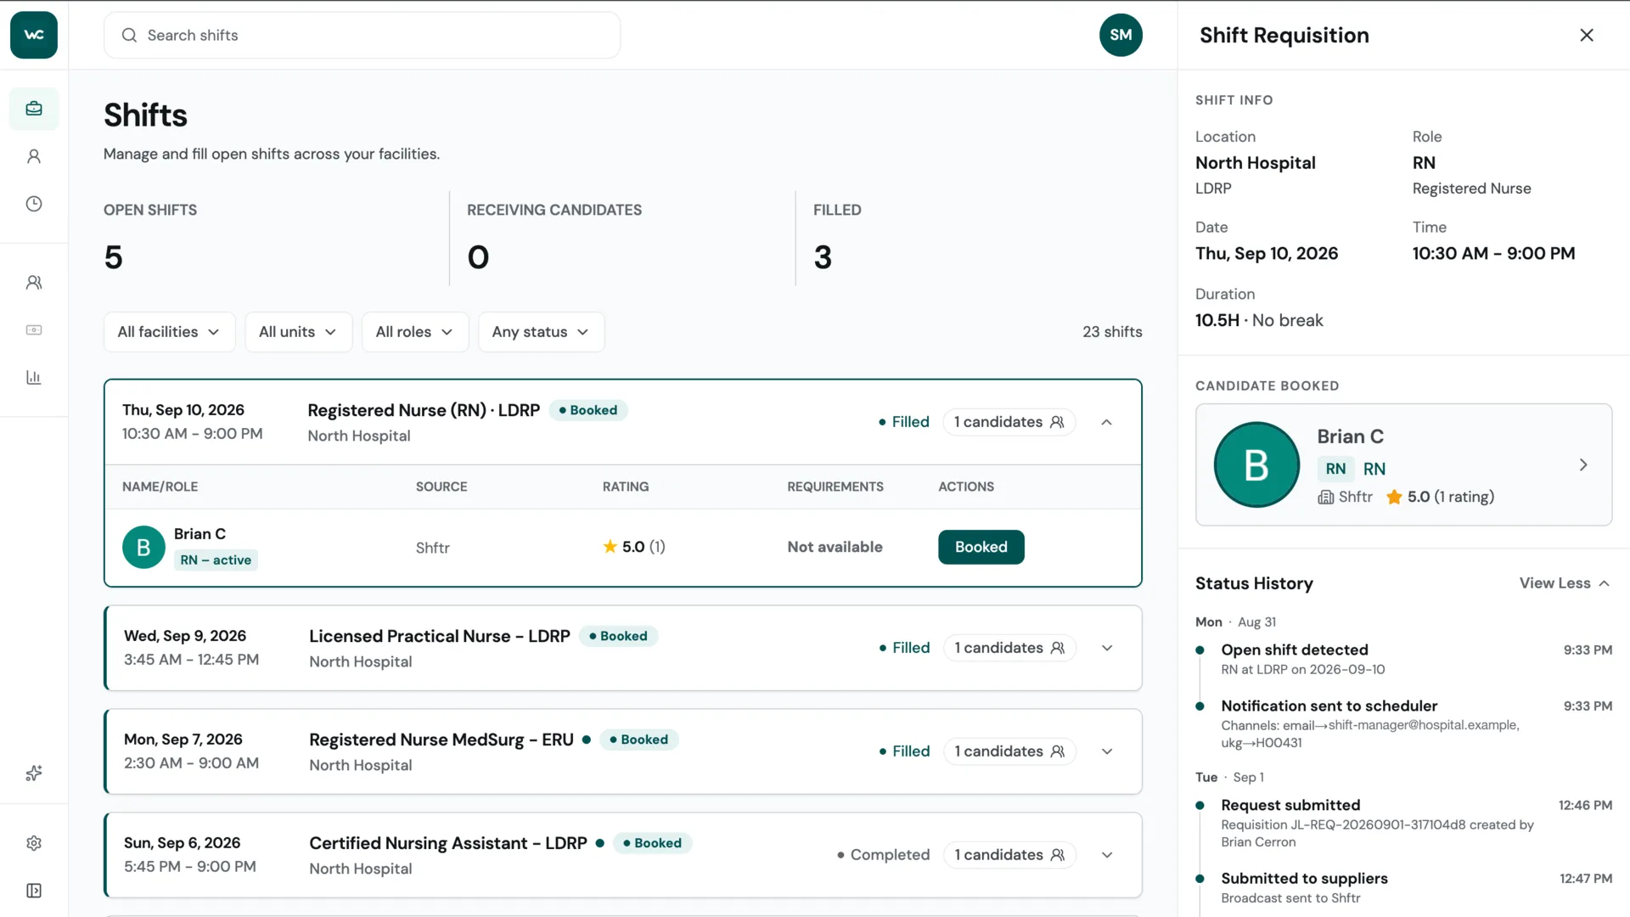Click Brian C avatar in candidate table
This screenshot has width=1630, height=917.
tap(143, 548)
